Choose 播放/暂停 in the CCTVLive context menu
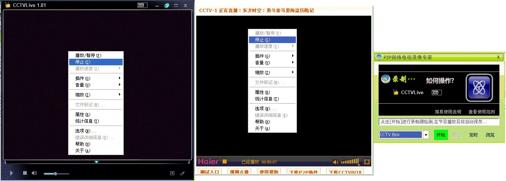Screen dimensions: 506x181 (x=96, y=55)
